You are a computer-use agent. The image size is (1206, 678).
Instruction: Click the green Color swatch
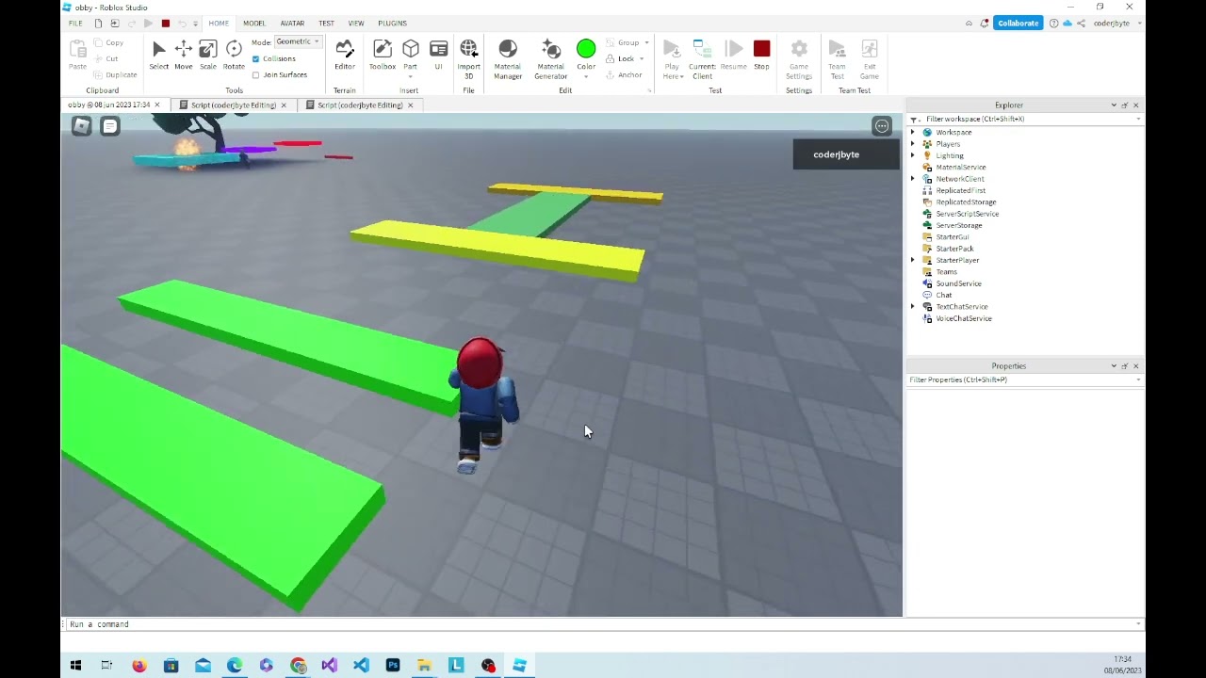click(586, 49)
